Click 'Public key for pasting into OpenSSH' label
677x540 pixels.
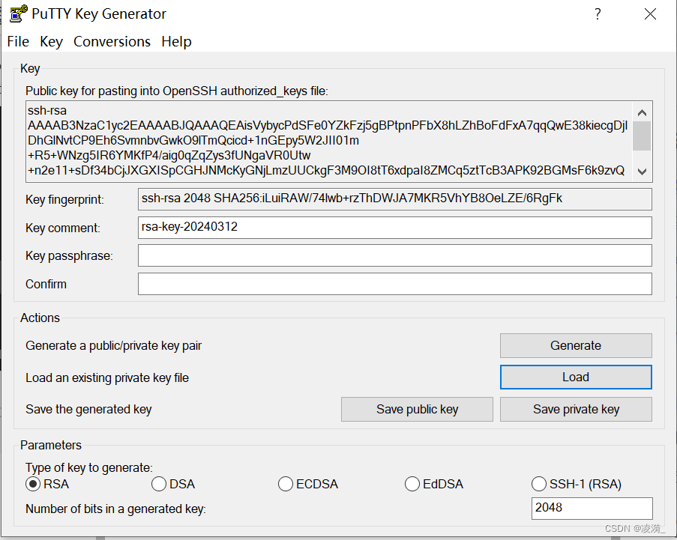tap(177, 91)
